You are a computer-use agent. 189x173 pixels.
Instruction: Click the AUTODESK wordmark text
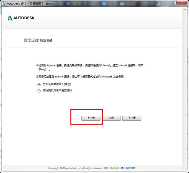tap(24, 18)
